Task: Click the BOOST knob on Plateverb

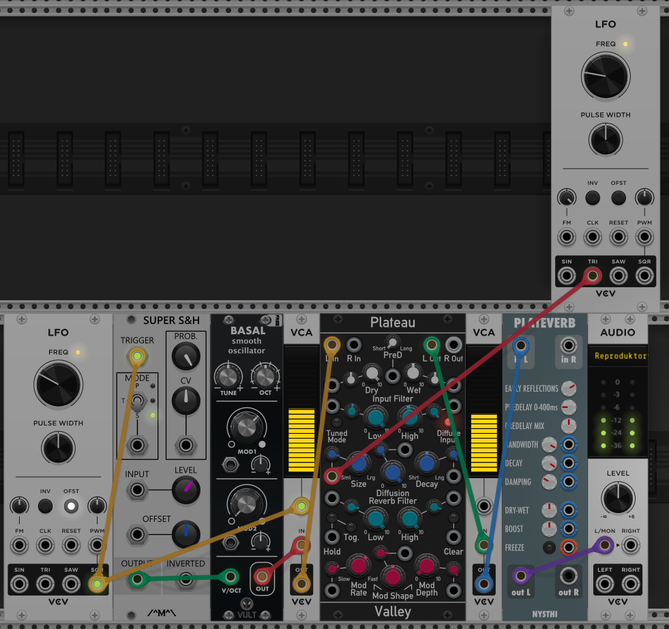Action: [x=549, y=529]
